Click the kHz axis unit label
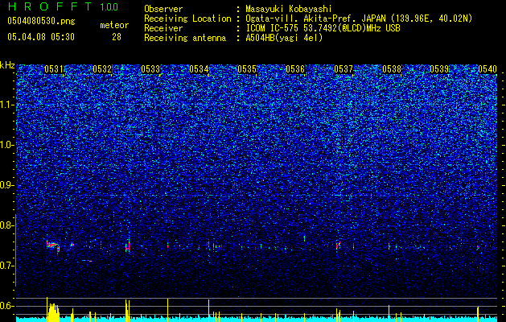The height and width of the screenshot is (322, 506). coord(7,65)
